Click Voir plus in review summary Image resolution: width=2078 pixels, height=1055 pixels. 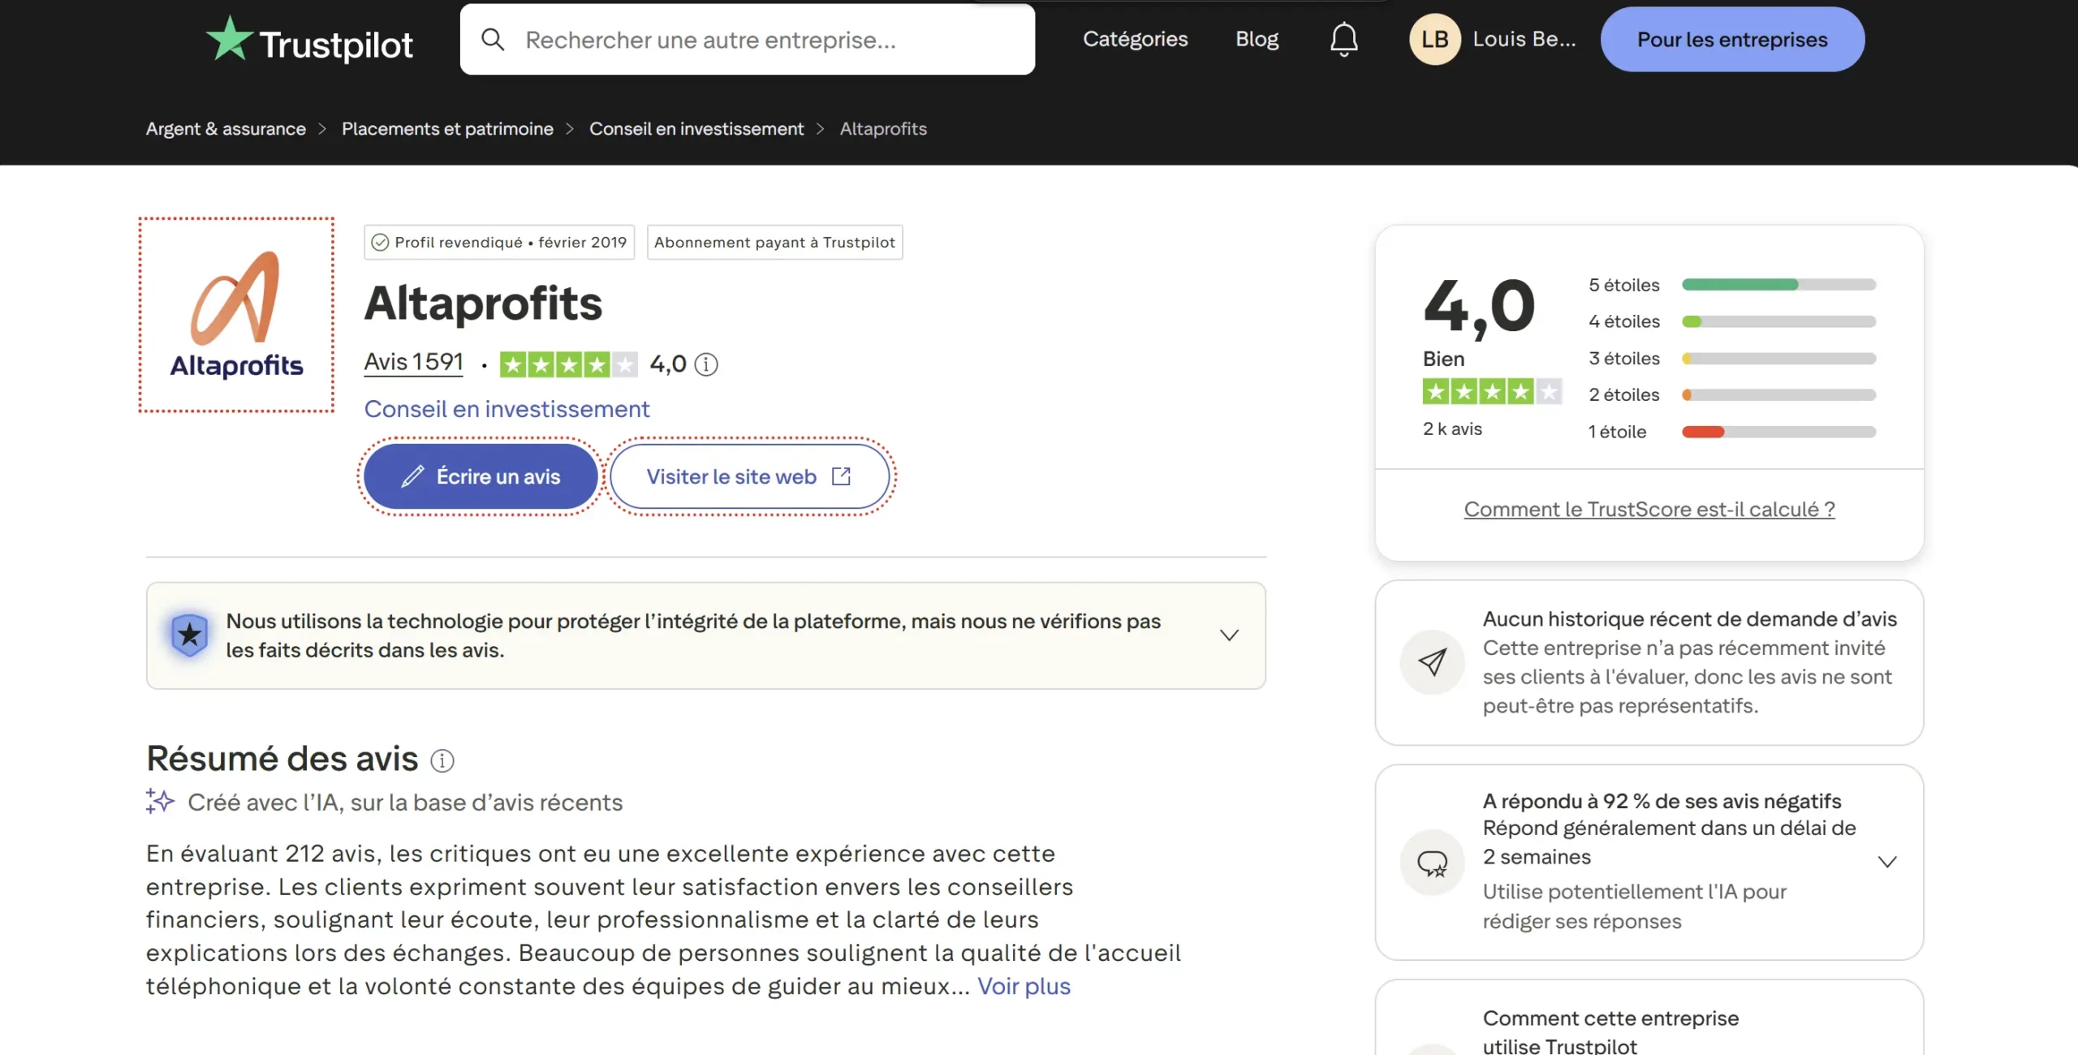point(1024,986)
